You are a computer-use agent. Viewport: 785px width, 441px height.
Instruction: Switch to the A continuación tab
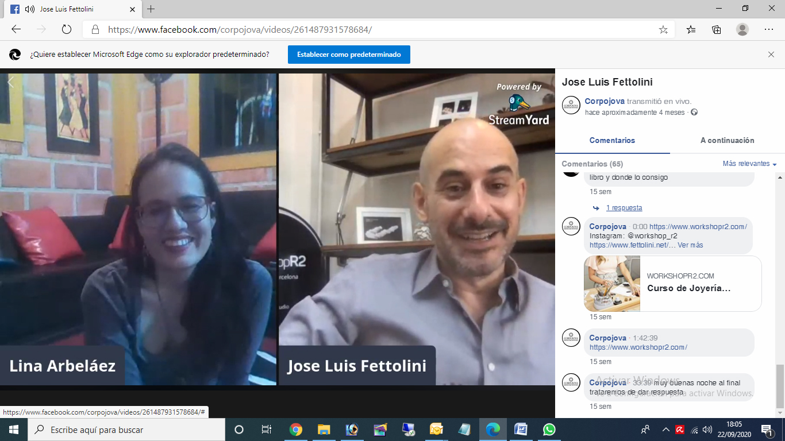(x=727, y=140)
